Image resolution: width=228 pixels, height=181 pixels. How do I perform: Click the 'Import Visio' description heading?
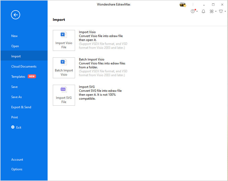click(87, 32)
